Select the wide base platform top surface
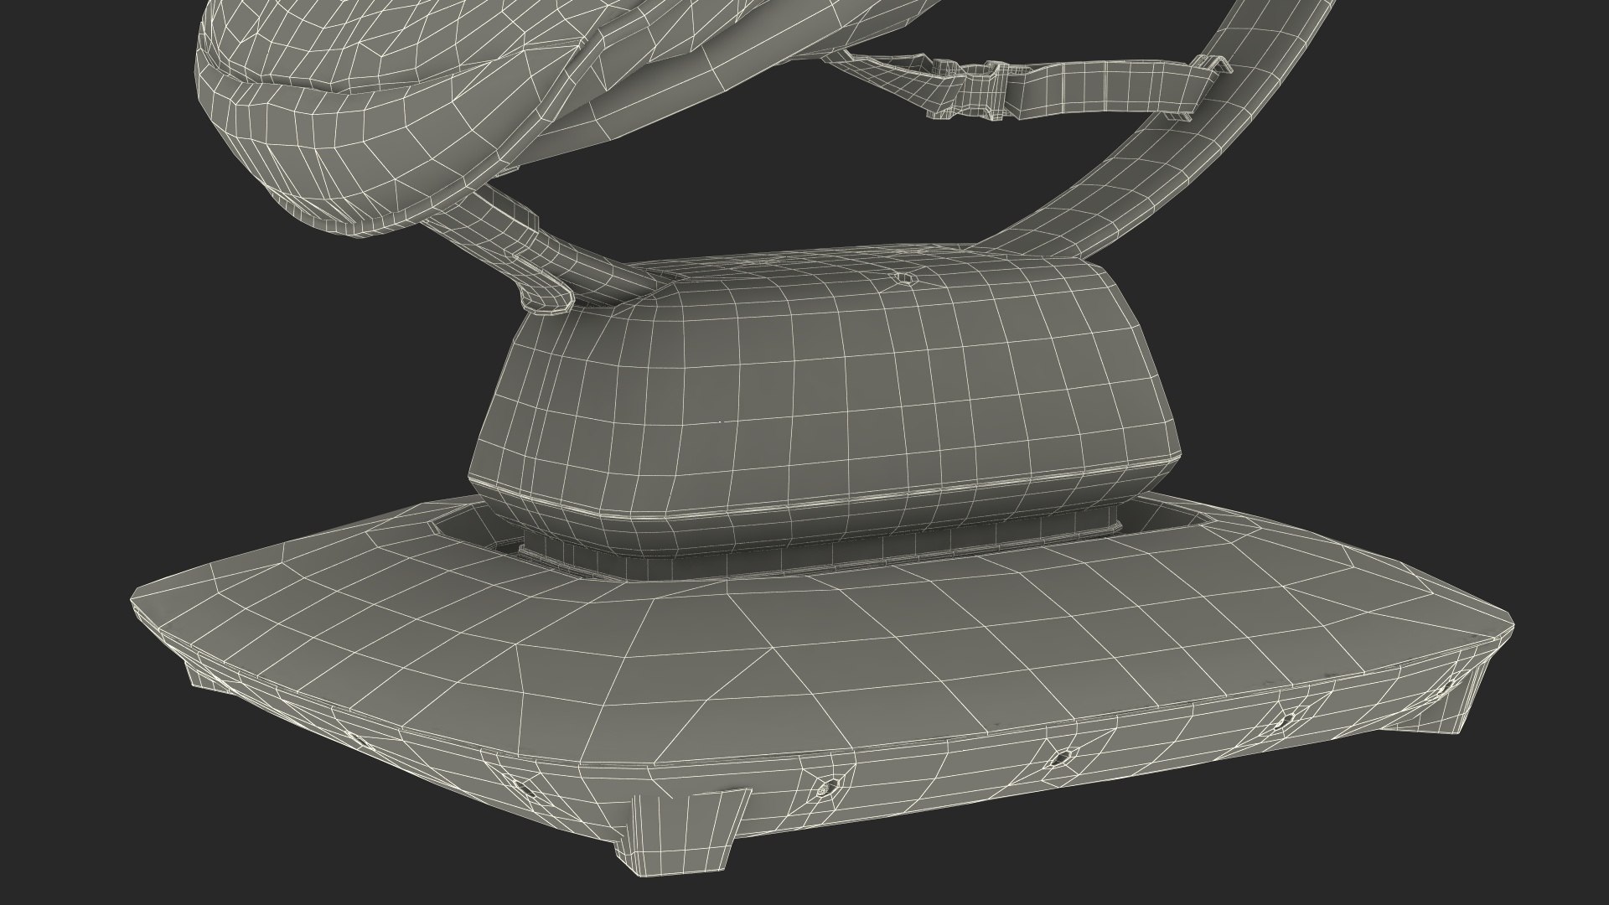 [804, 637]
